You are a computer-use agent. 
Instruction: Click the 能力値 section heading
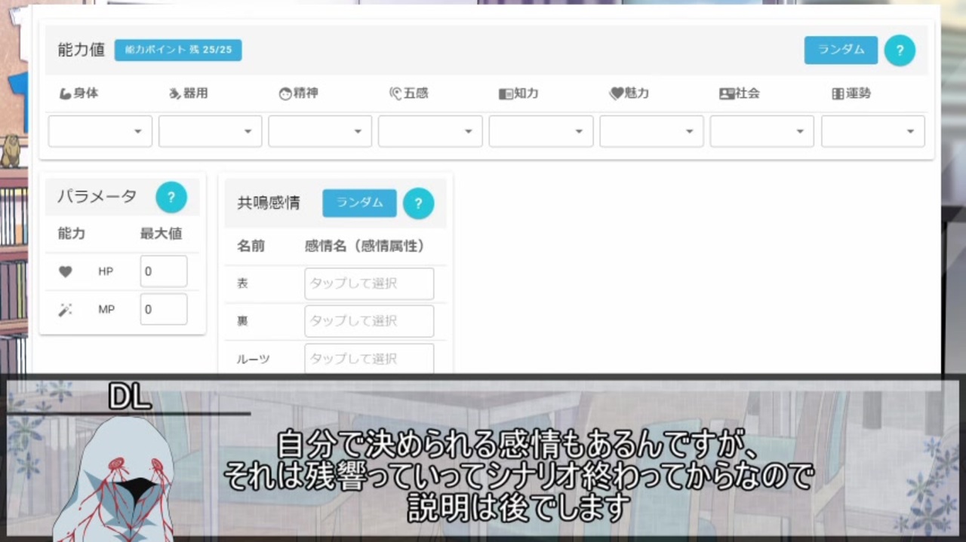(x=82, y=51)
